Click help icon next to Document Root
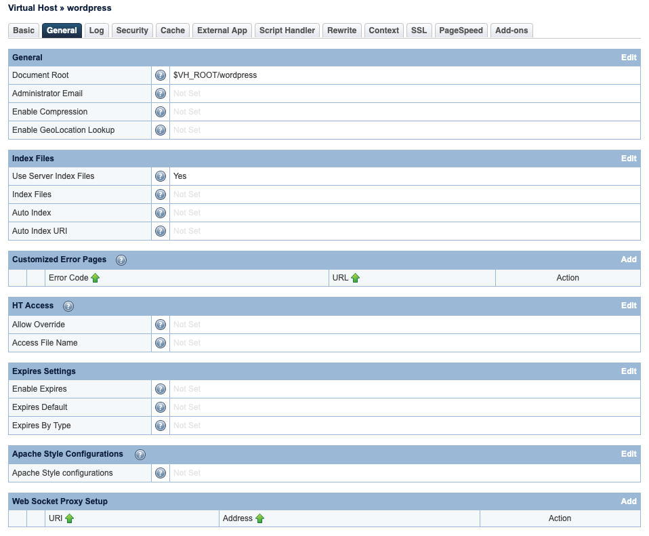Viewport: 649px width, 536px height. [x=161, y=75]
